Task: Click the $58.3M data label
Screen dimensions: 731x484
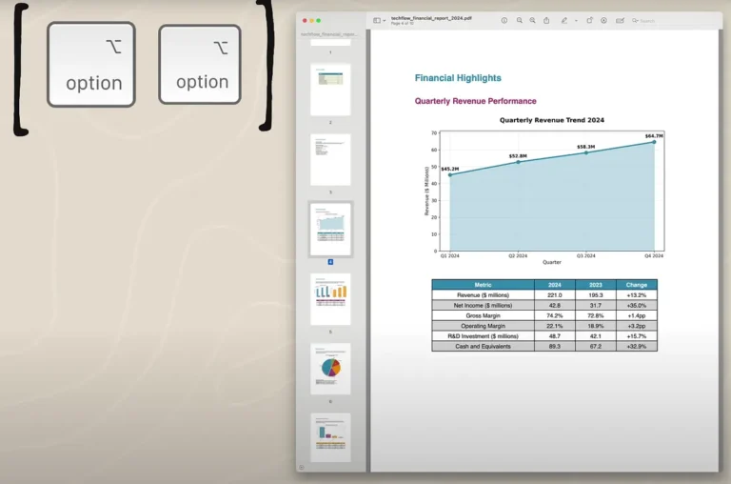Action: 586,147
